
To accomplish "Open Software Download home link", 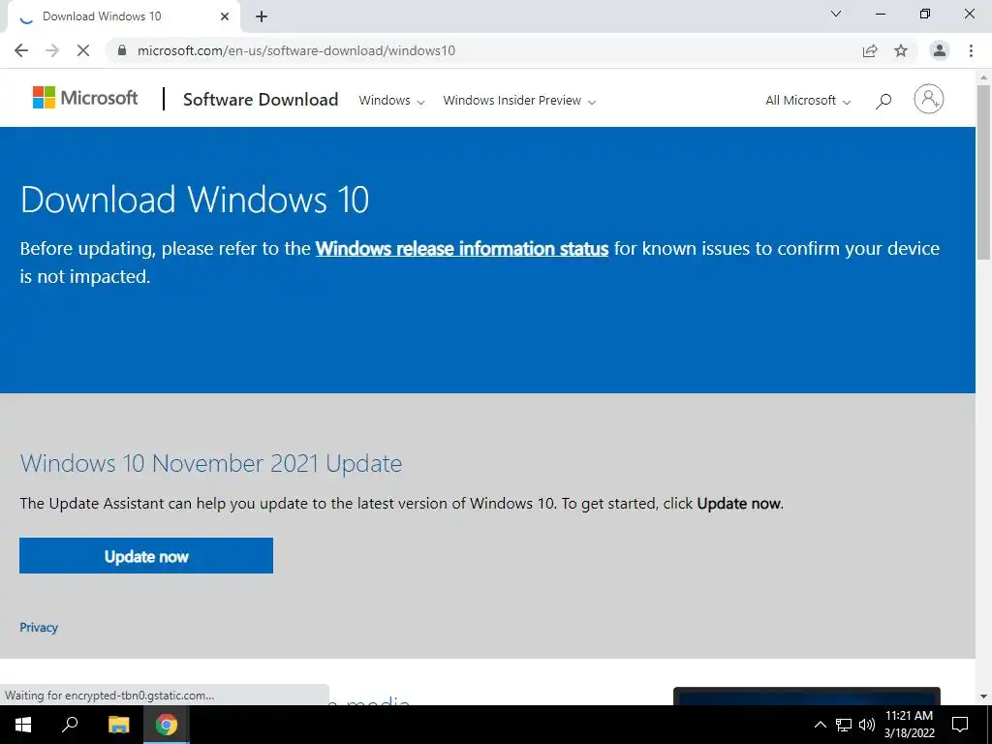I will (x=261, y=100).
